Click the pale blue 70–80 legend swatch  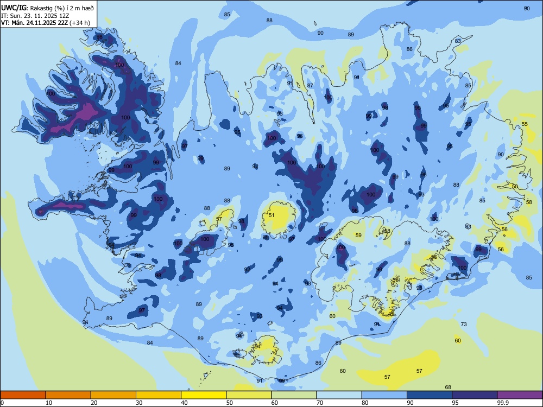click(x=339, y=395)
